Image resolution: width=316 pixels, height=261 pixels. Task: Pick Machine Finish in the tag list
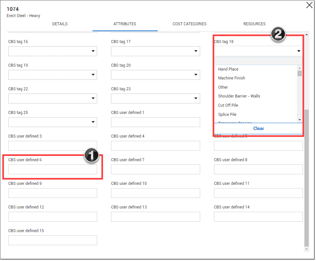coord(231,78)
